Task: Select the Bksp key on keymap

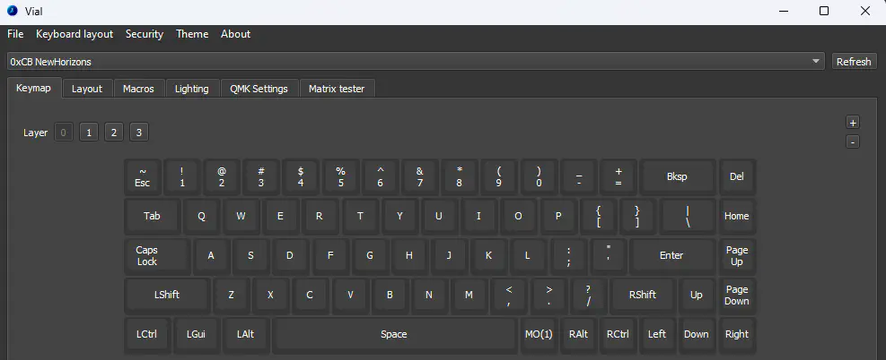Action: (x=677, y=176)
